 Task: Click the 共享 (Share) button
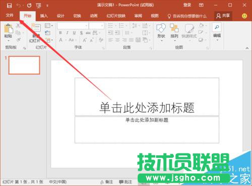(223, 16)
